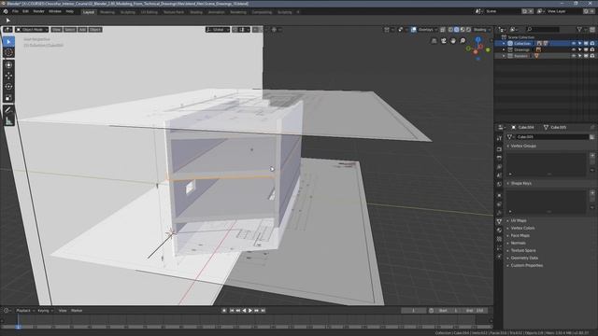Switch to rendered viewport shading
This screenshot has height=336, width=598.
point(468,30)
